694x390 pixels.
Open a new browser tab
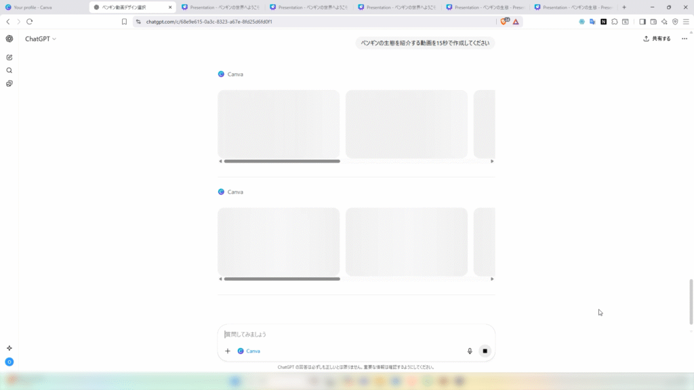click(x=624, y=7)
